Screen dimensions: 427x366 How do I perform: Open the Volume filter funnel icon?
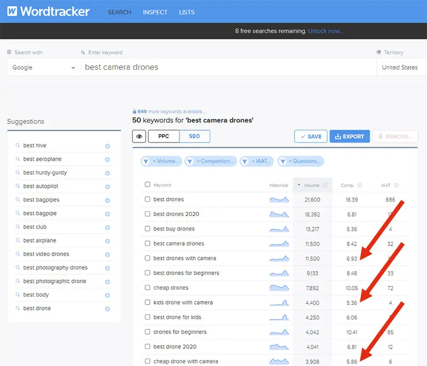click(146, 161)
